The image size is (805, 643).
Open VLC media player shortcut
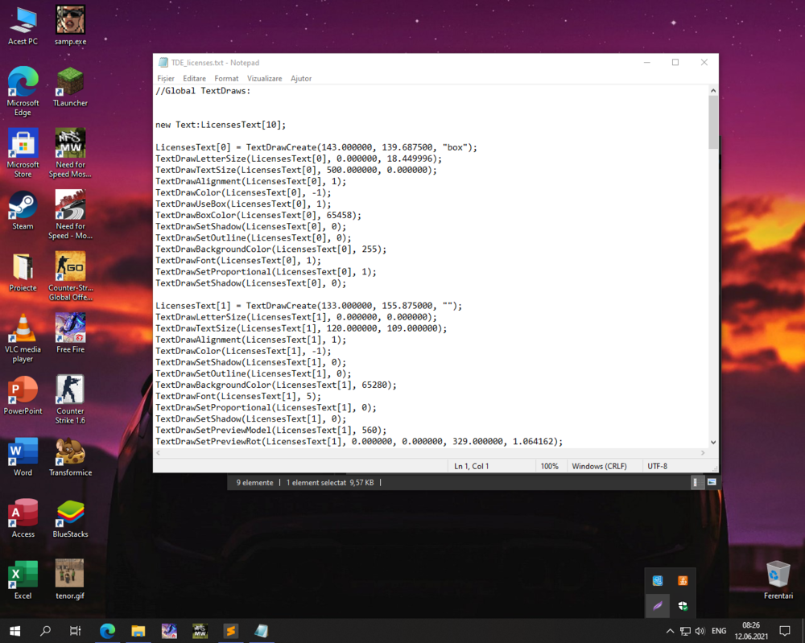tap(23, 338)
